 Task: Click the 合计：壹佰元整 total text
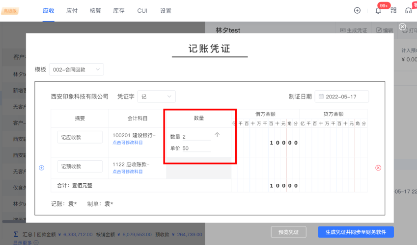point(75,186)
